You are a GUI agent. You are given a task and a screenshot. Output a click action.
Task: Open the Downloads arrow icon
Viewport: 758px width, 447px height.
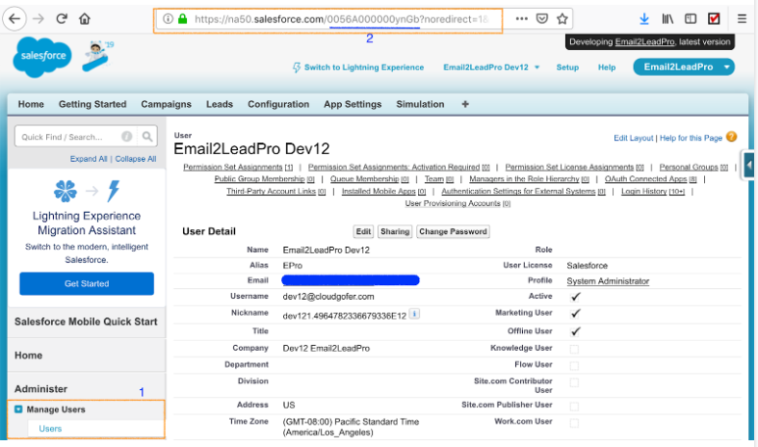[644, 19]
